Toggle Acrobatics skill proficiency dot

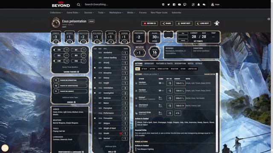[x=95, y=53]
